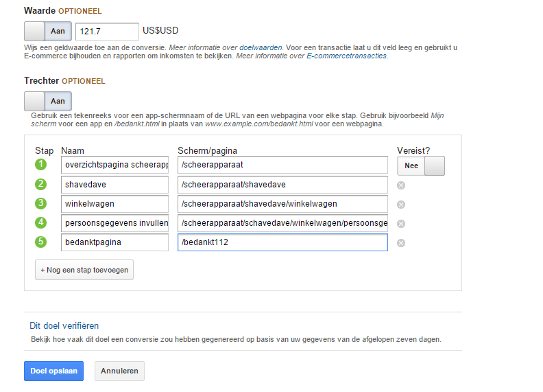Click the /scheerapparaat/shavedave/winkelwagen URL field
The image size is (543, 392).
pos(282,204)
